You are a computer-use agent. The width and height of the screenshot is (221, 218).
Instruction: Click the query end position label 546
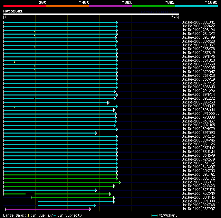(174, 17)
